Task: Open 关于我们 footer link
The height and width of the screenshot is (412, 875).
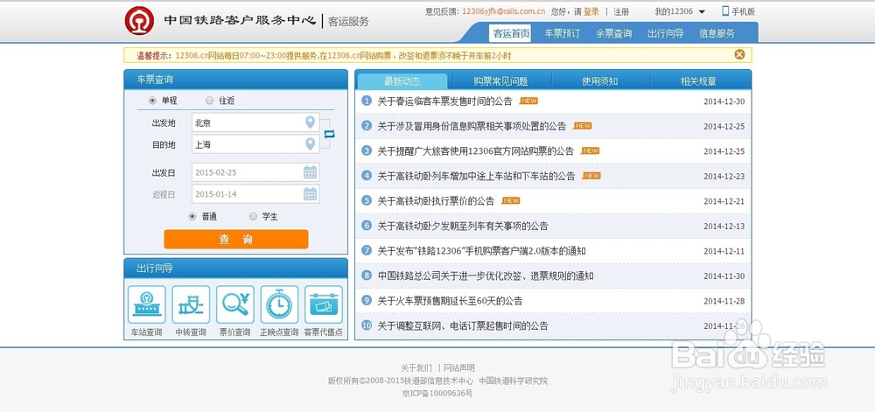Action: tap(416, 368)
